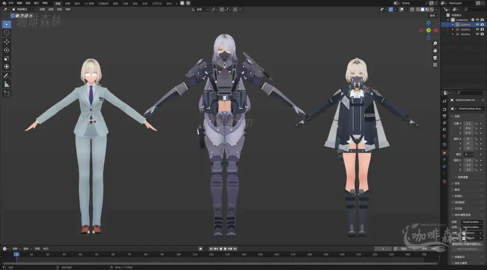Add a new workspace with plus

click(x=176, y=3)
